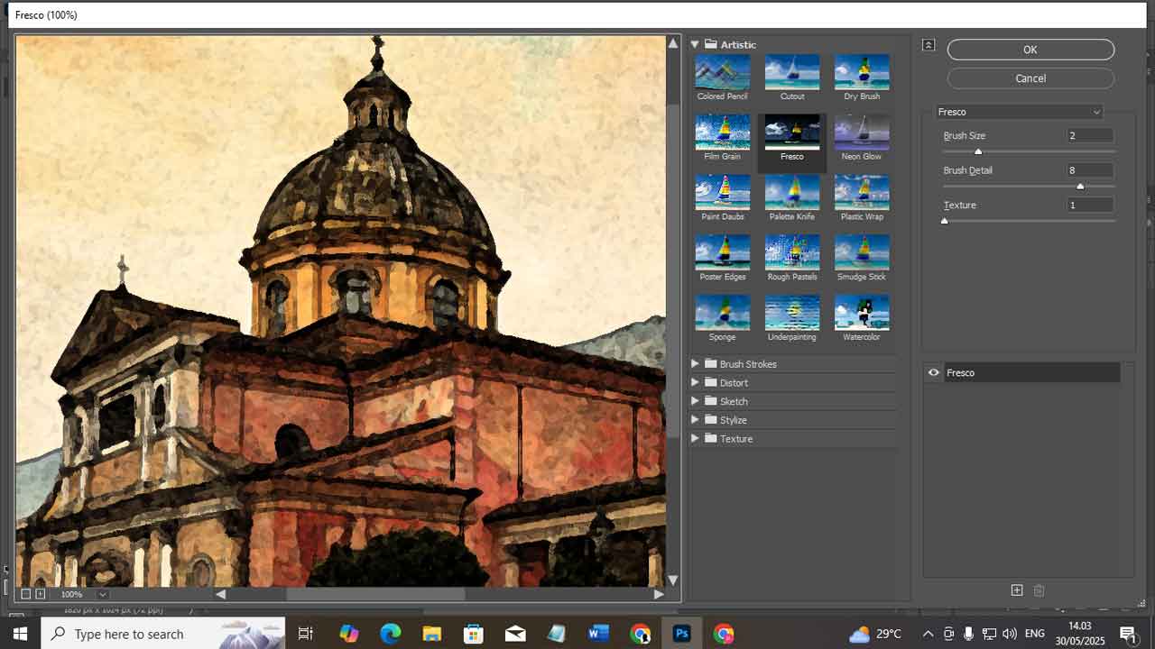Click the Chrome icon next to Word

point(640,634)
